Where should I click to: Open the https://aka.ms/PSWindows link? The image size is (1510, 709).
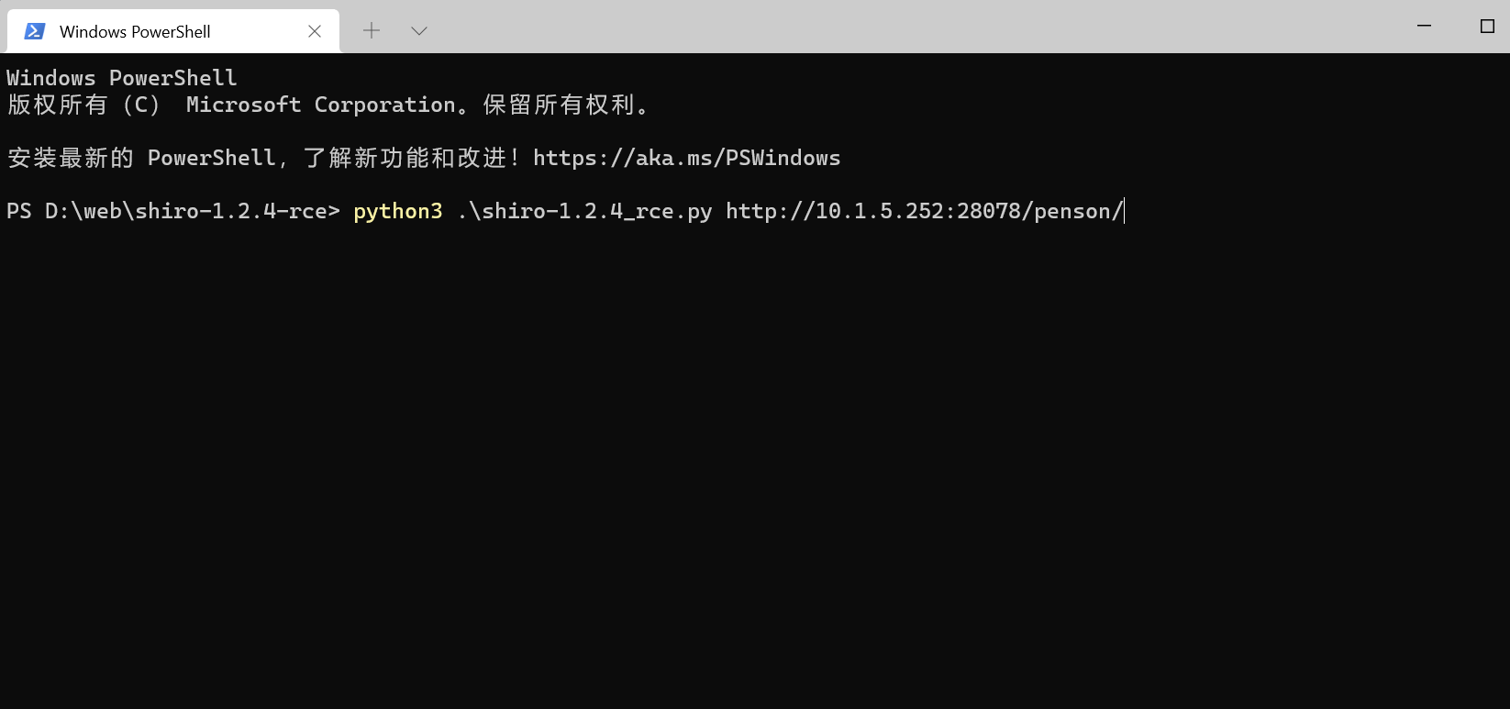coord(686,157)
